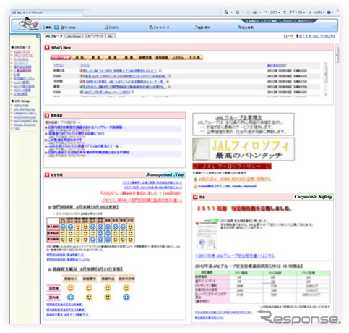This screenshot has height=333, width=349.
Task: Switch to the short JAL tab
Action: [x=111, y=36]
